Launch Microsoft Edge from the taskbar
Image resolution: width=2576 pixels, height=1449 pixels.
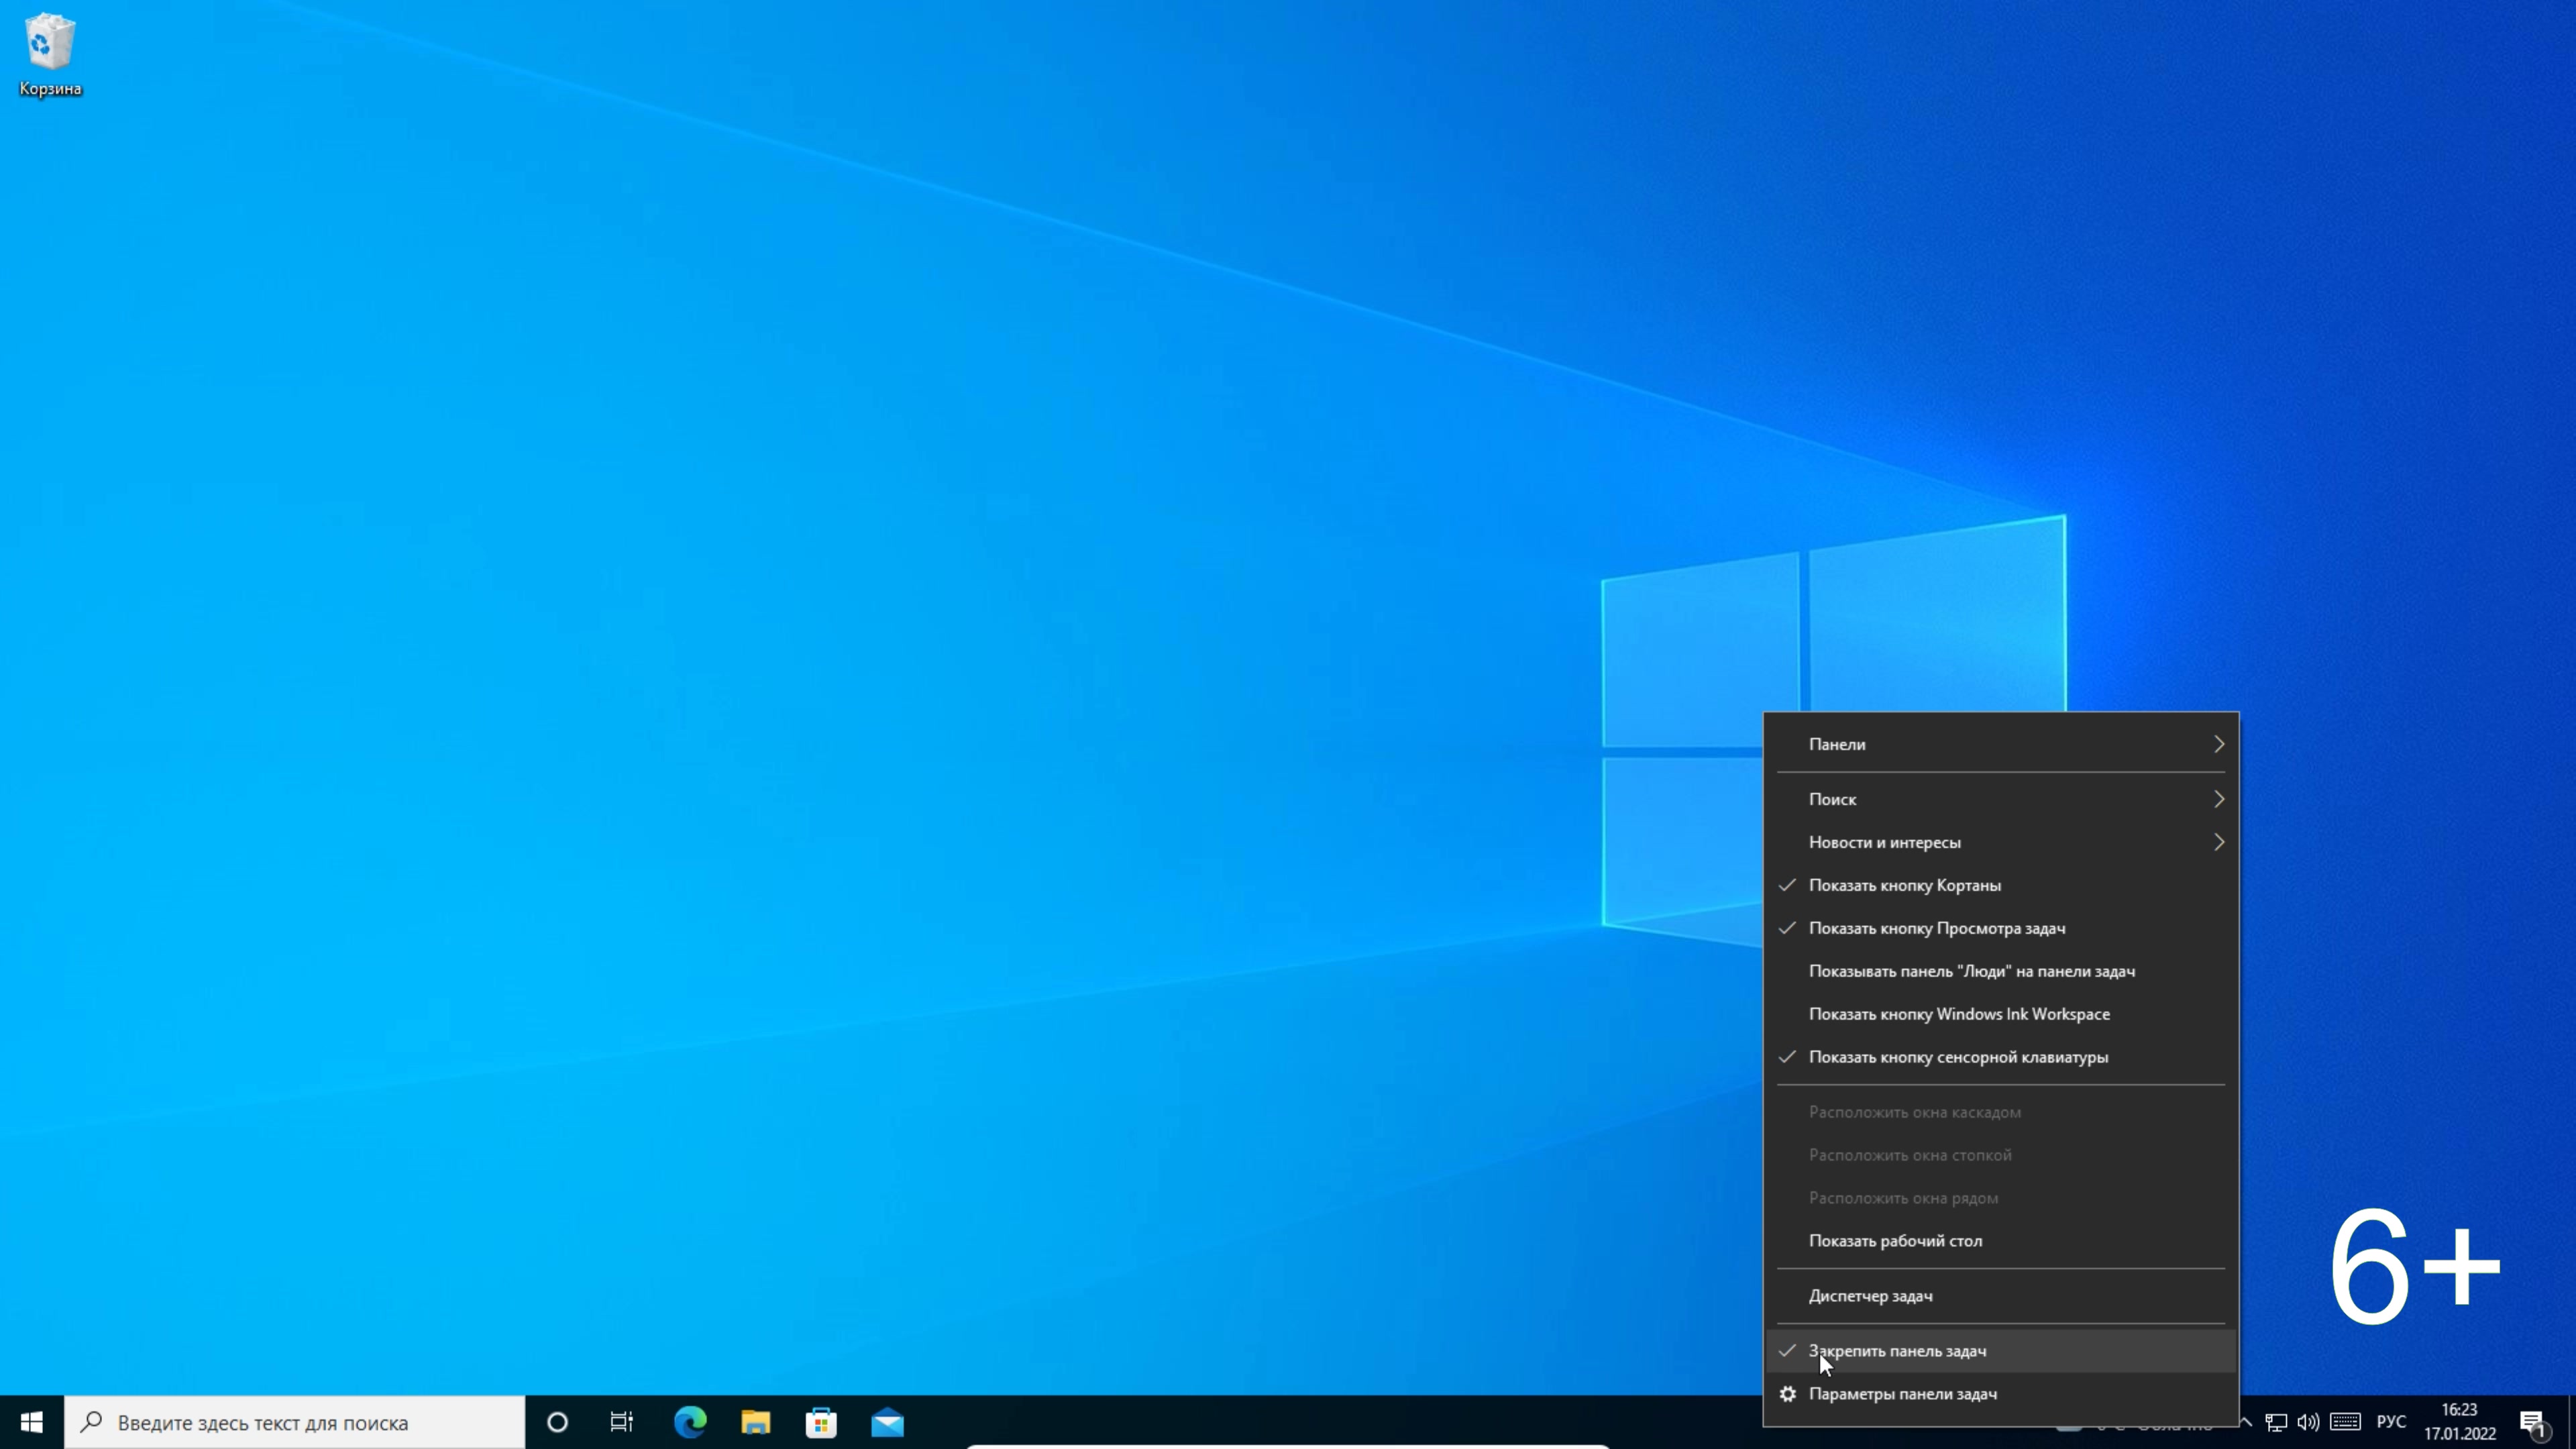(x=690, y=1422)
